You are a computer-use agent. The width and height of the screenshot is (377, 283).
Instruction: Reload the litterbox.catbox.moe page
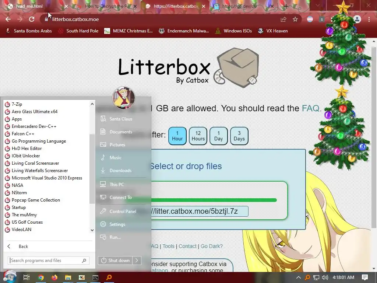[x=32, y=19]
